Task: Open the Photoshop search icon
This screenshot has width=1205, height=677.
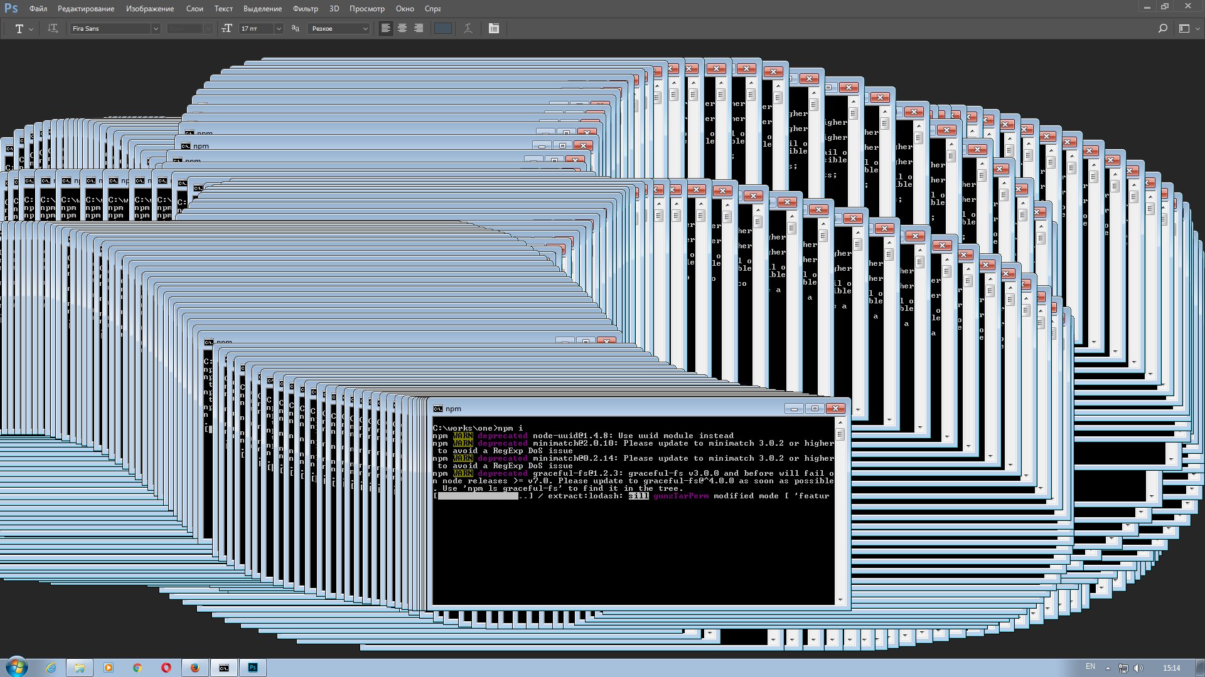Action: click(1162, 28)
